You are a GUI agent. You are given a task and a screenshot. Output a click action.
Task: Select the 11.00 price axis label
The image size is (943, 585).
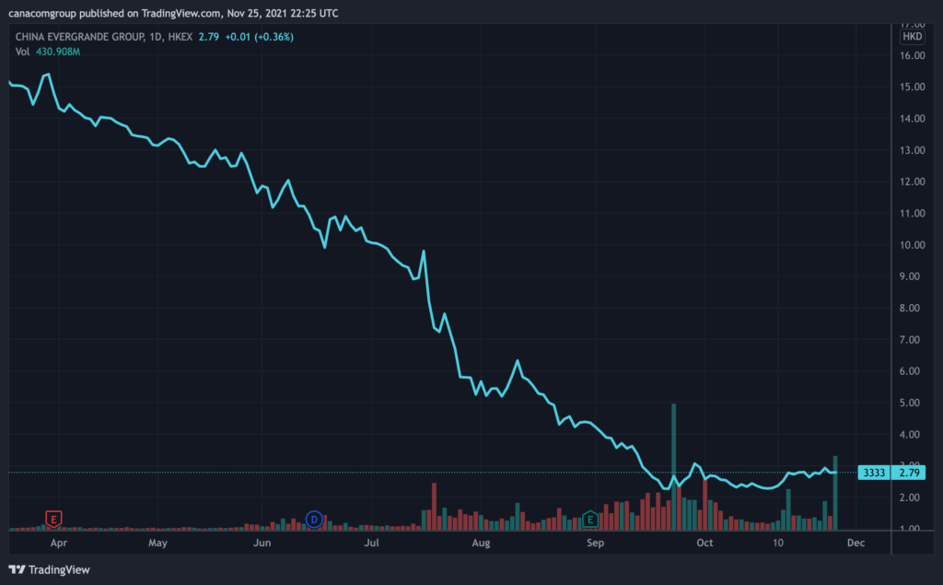pyautogui.click(x=913, y=213)
